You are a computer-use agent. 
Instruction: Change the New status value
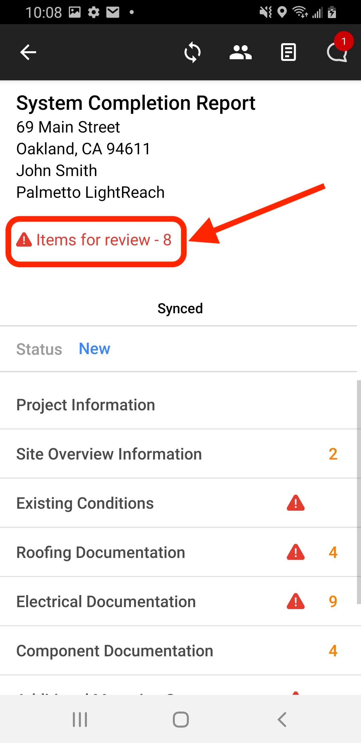[94, 349]
